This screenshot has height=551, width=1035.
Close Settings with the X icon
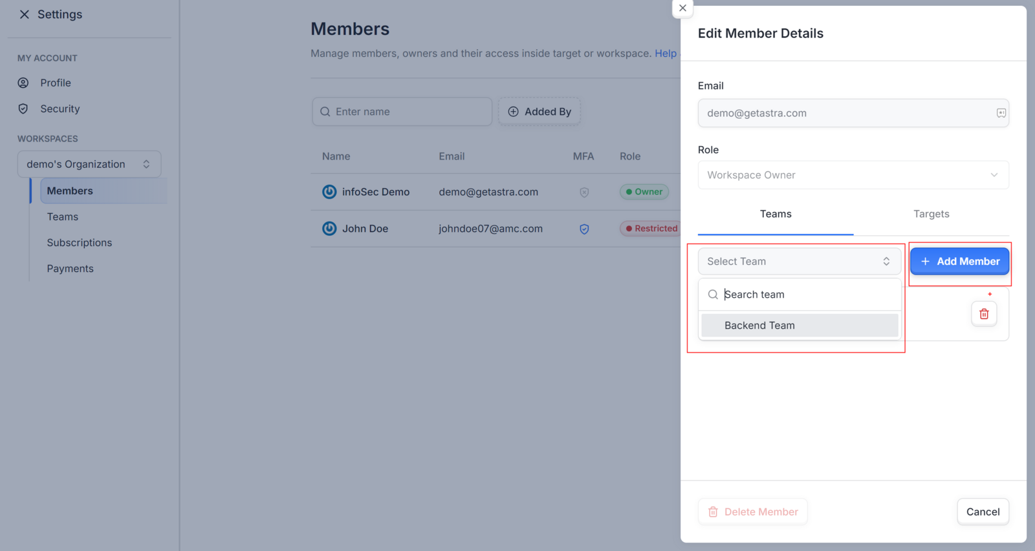pyautogui.click(x=25, y=14)
